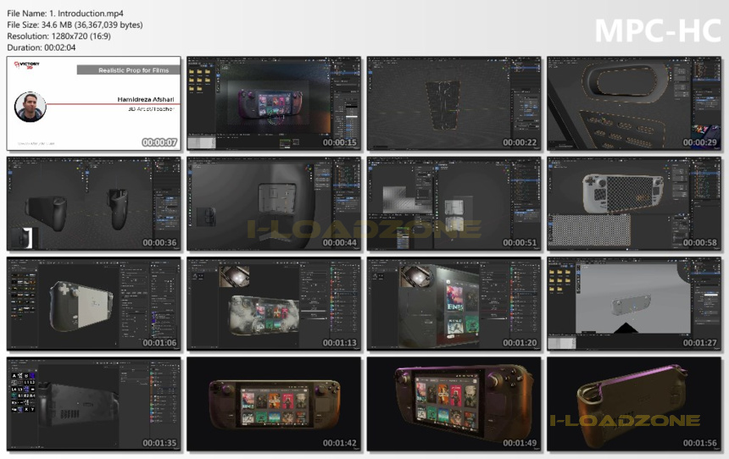Open the checkered UV frame at 00:00:58
The width and height of the screenshot is (729, 459).
click(x=634, y=203)
